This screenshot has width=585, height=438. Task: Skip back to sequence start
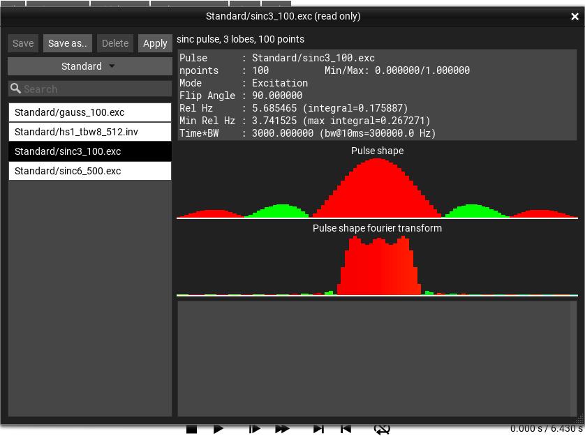(346, 430)
